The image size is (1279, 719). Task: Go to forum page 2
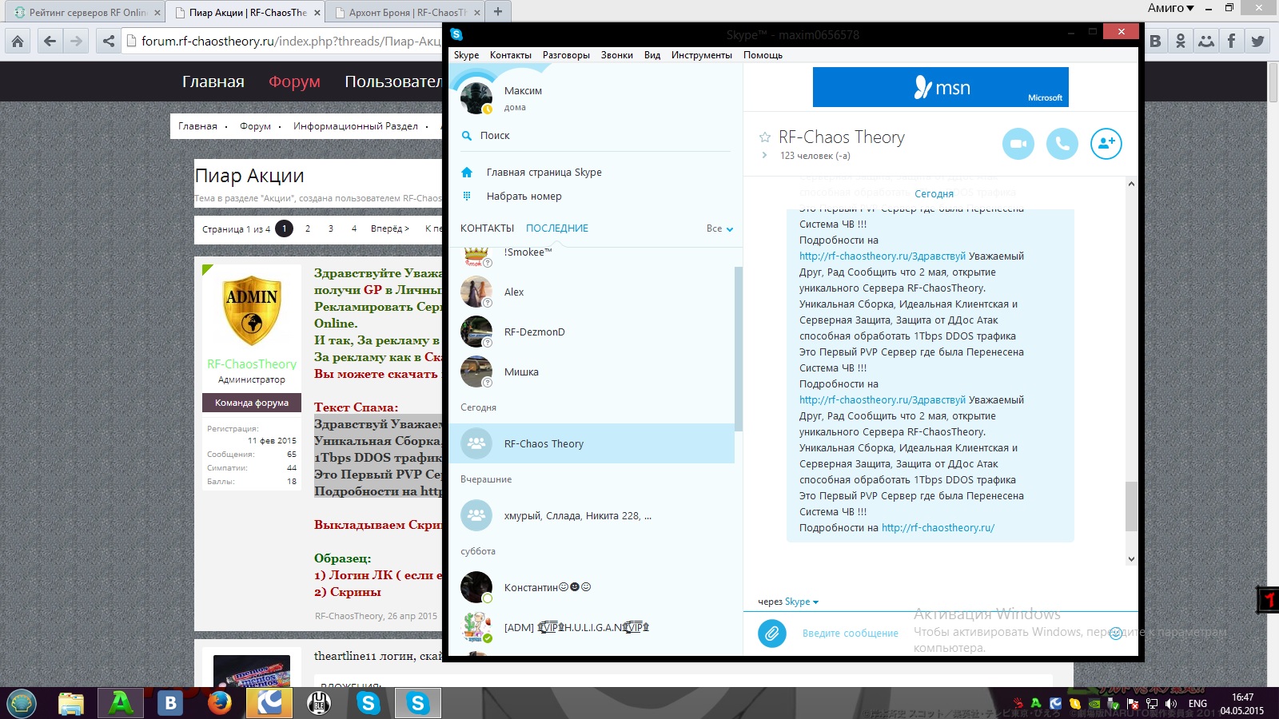tap(308, 228)
